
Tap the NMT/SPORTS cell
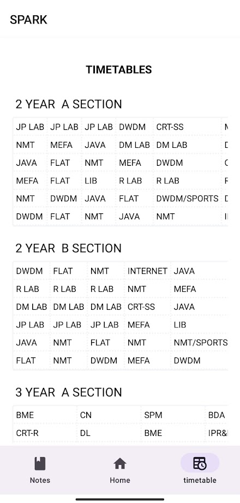[201, 343]
